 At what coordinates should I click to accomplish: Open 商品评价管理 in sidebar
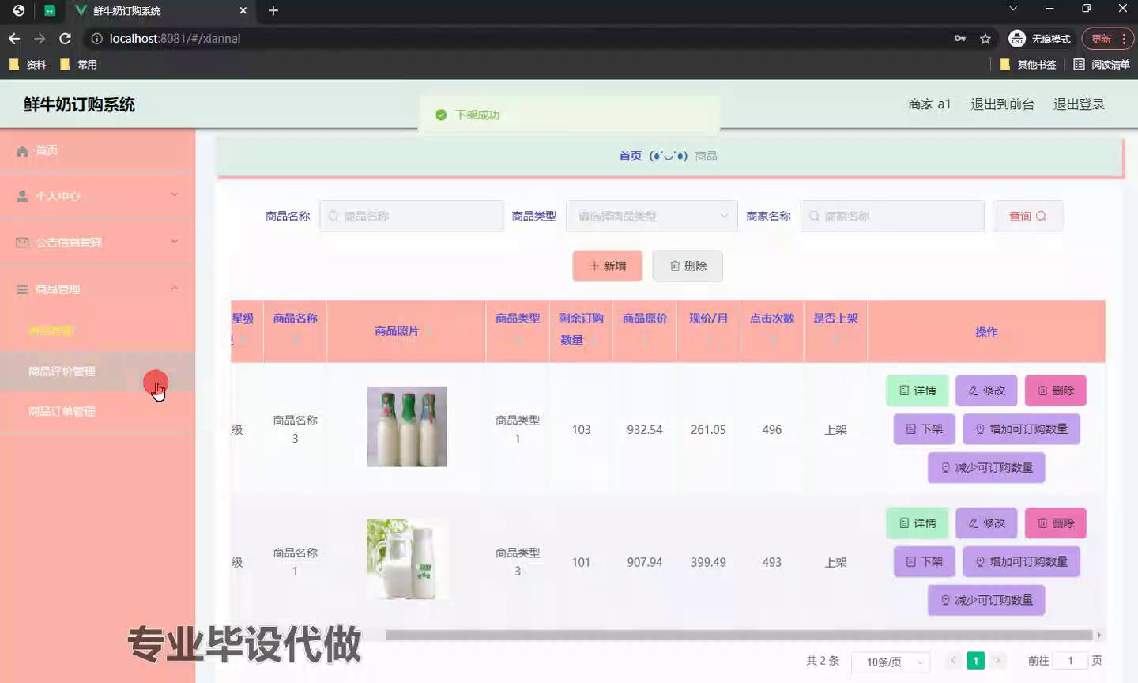pyautogui.click(x=62, y=372)
